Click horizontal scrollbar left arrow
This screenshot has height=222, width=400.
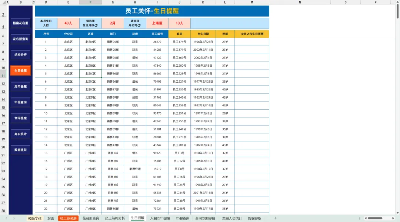tap(366, 218)
